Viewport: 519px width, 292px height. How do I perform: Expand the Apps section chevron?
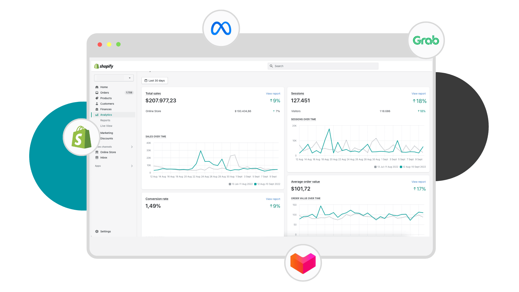(132, 166)
